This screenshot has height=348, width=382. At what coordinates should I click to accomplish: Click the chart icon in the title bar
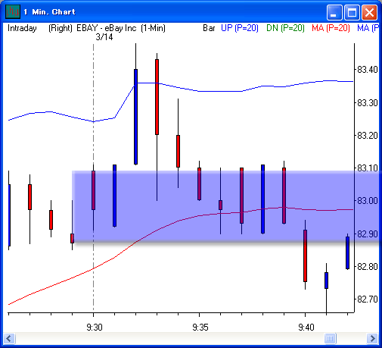point(13,11)
